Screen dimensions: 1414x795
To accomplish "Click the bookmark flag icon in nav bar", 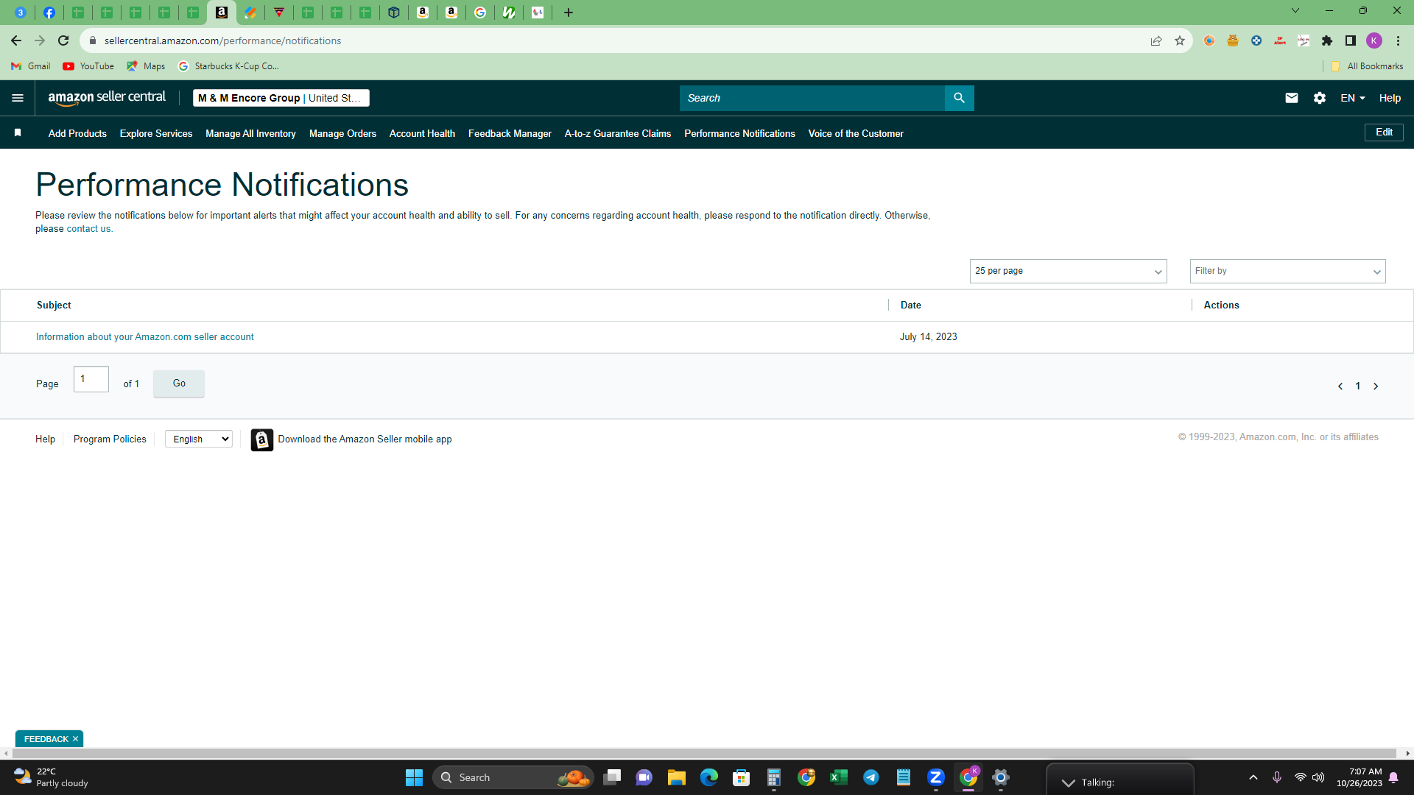I will coord(18,132).
